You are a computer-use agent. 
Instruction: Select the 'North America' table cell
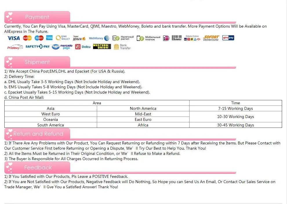[x=143, y=108]
